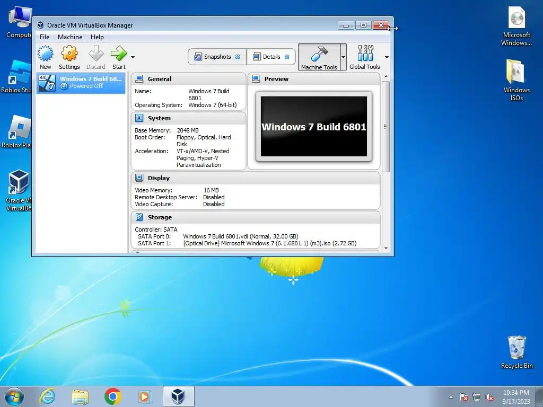Select Microsoft Windows disc image desktop icon
The image size is (543, 407).
coord(516,26)
